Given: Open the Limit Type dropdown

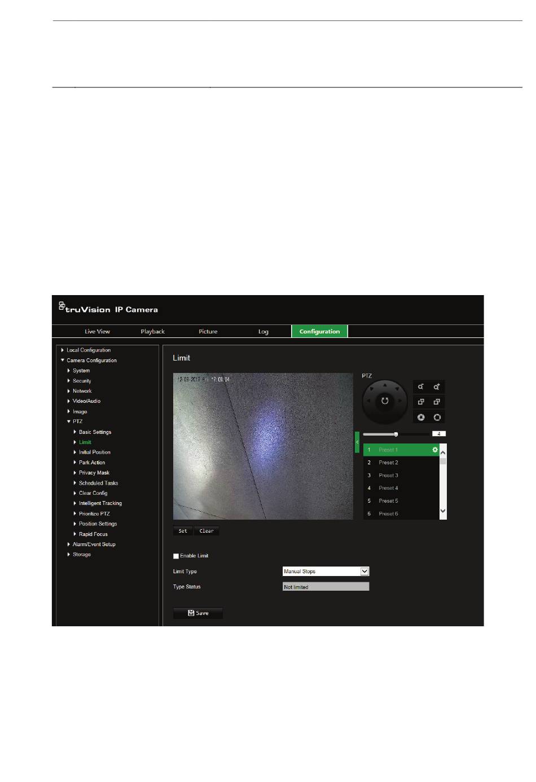Looking at the screenshot, I should click(364, 572).
